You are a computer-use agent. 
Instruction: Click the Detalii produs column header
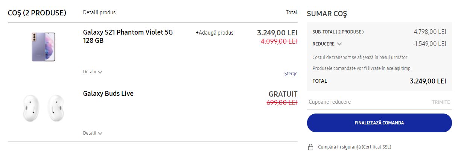[x=99, y=12]
